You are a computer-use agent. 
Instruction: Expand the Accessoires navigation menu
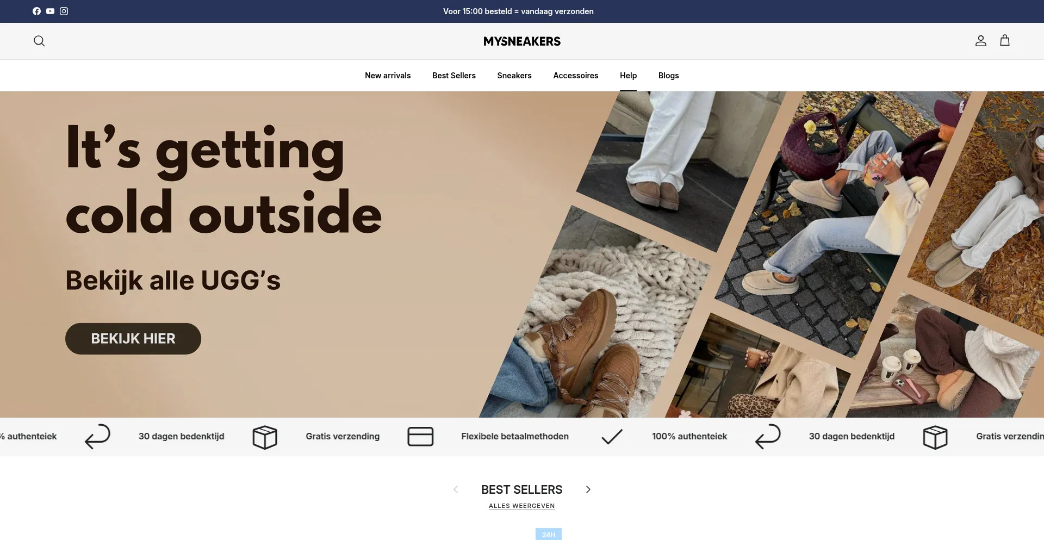(576, 76)
